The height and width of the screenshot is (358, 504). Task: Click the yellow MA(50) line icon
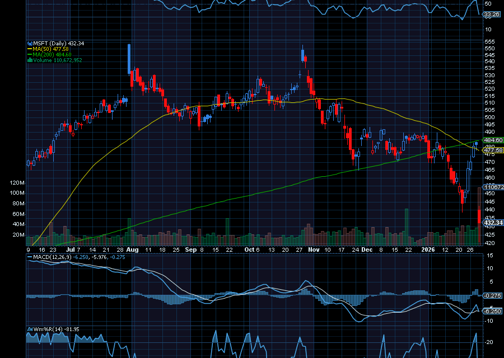[x=30, y=49]
